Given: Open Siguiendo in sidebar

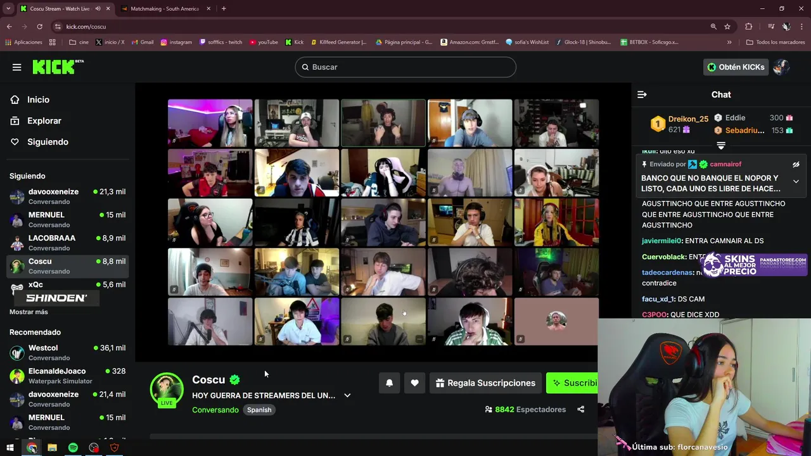Looking at the screenshot, I should [x=48, y=142].
